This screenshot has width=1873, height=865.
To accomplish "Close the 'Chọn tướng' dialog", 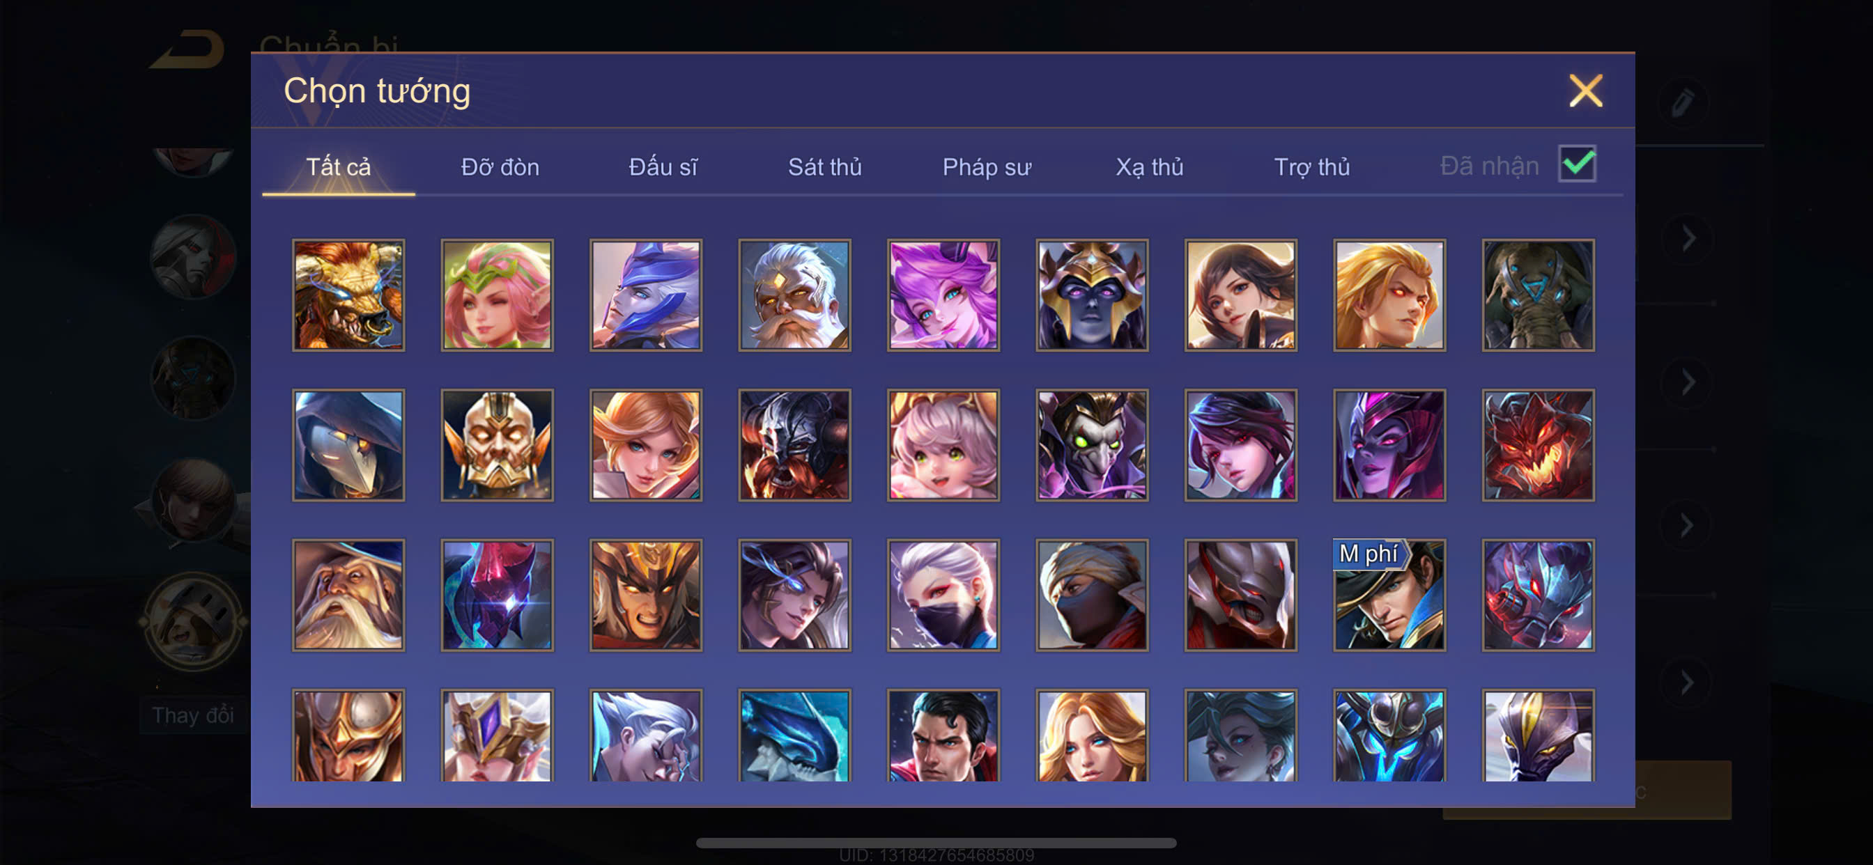I will click(1585, 91).
